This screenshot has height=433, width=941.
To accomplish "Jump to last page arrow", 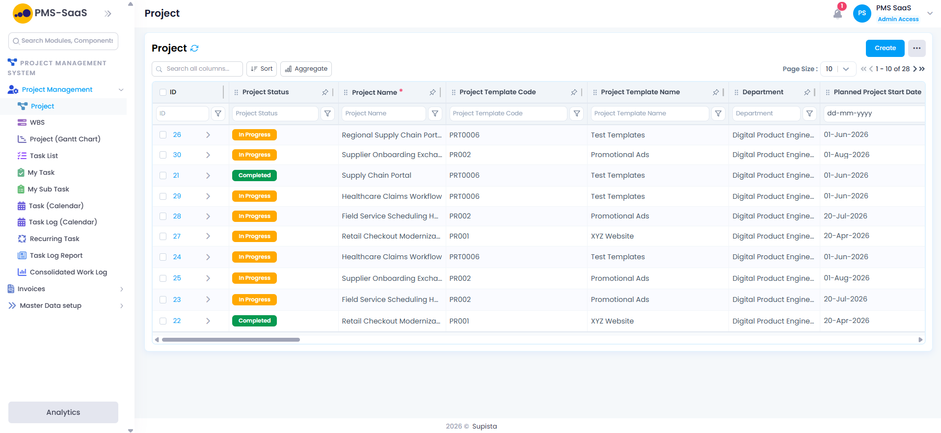I will point(922,69).
